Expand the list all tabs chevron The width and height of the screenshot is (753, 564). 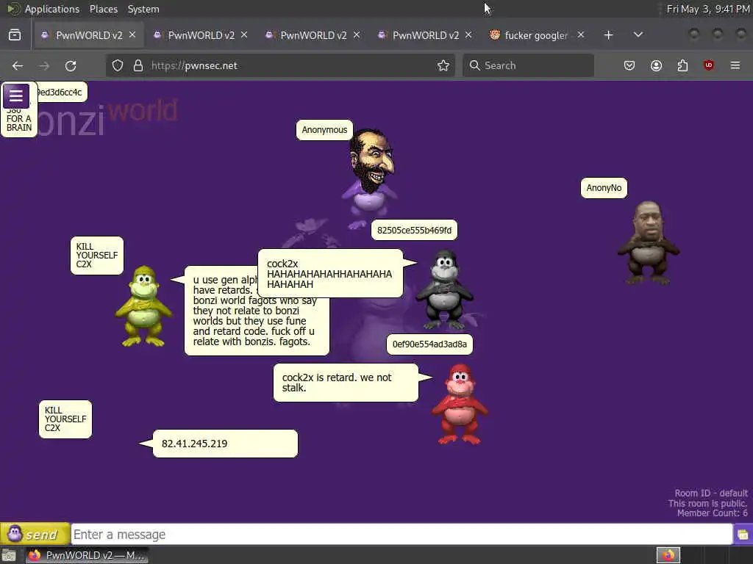(638, 35)
